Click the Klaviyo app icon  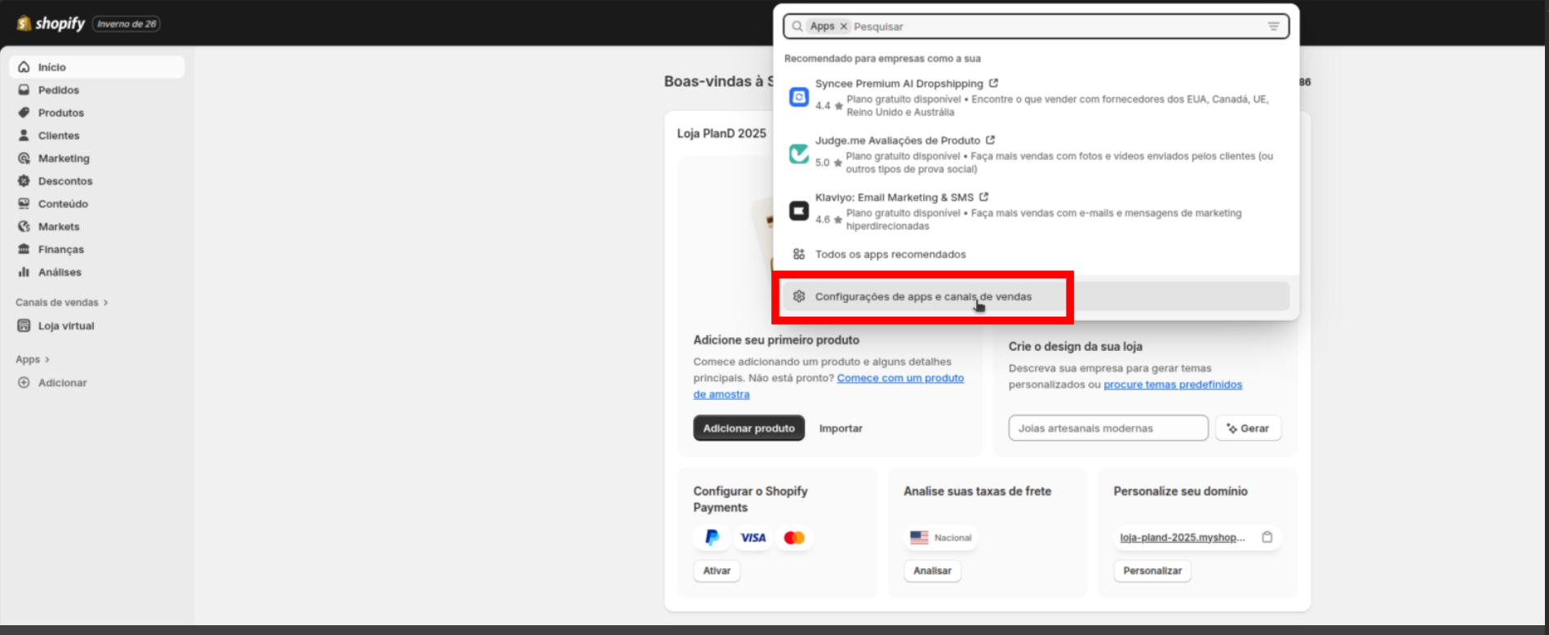click(799, 211)
